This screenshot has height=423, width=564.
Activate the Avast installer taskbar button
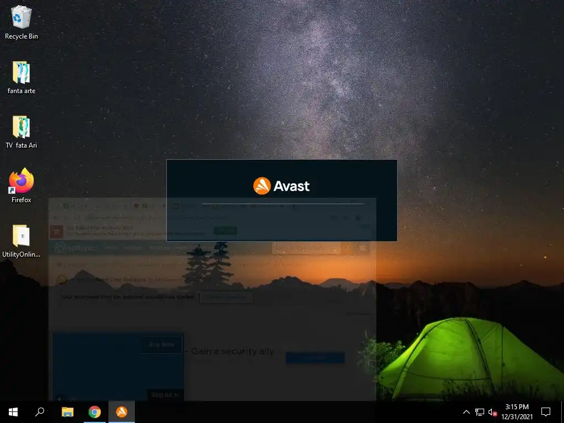click(122, 412)
